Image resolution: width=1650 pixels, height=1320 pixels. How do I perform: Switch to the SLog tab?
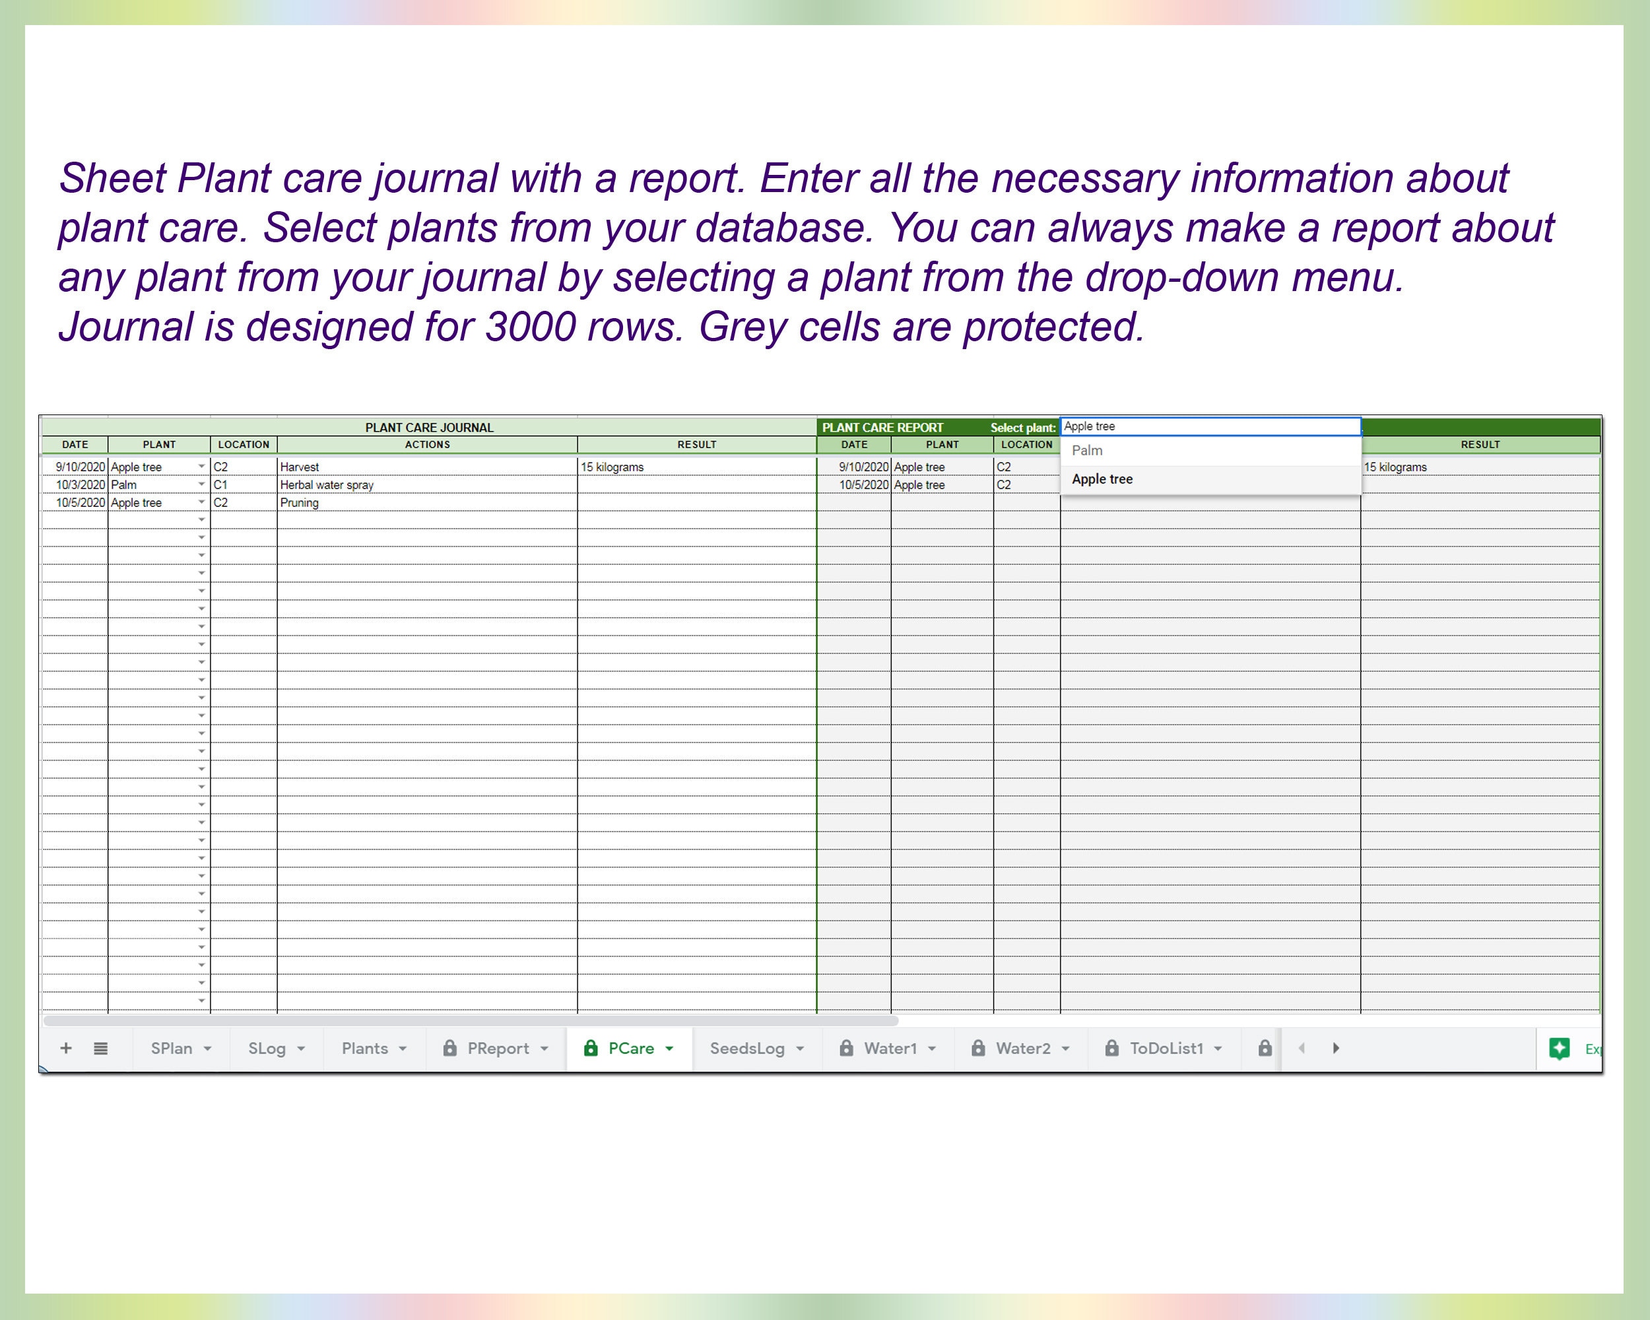tap(268, 1048)
